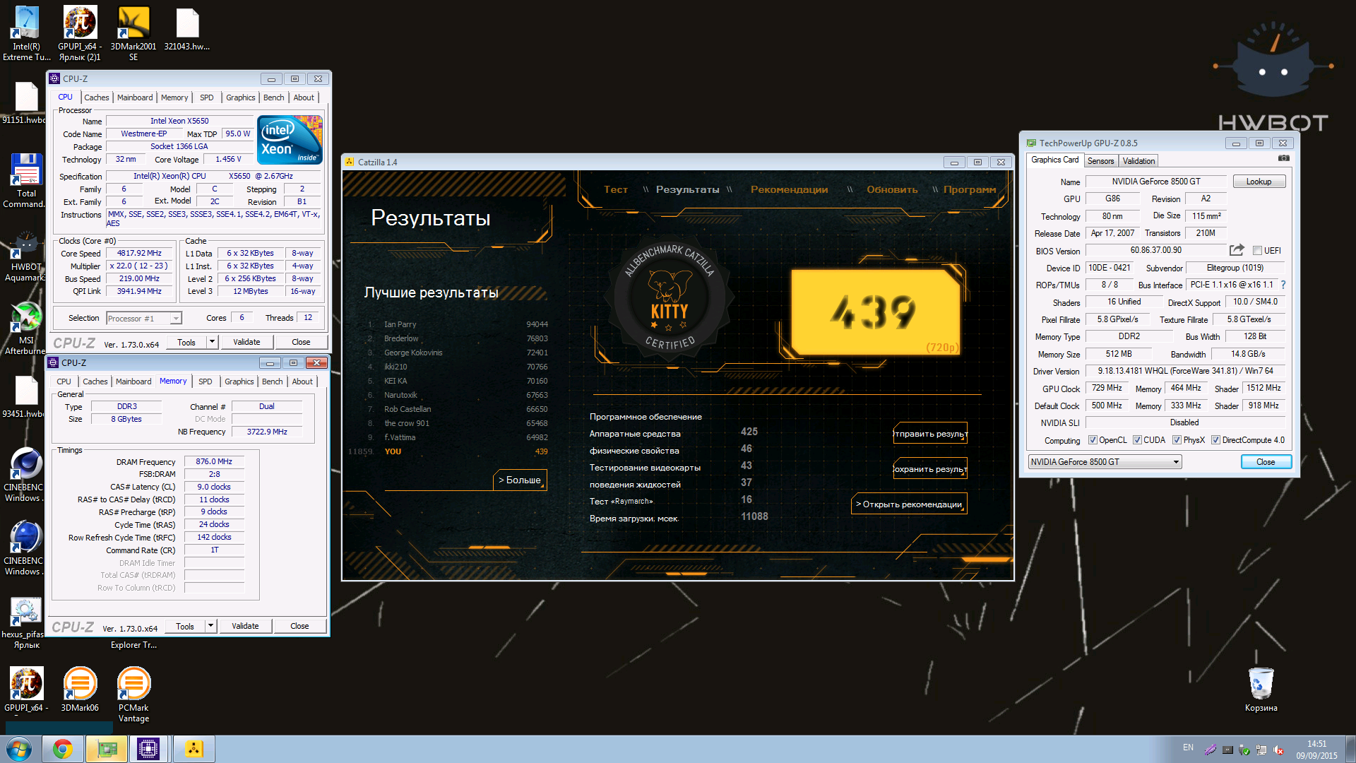Select Ian Parry leaderboard entry
Viewport: 1356px width, 763px height.
[458, 324]
